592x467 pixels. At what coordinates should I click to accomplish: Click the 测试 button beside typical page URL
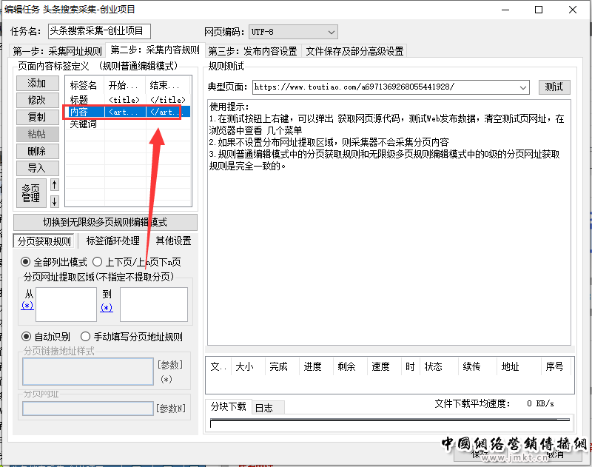coord(554,87)
